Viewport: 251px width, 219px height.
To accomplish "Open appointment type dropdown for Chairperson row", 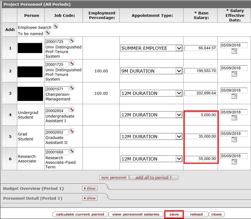I will pos(151,93).
